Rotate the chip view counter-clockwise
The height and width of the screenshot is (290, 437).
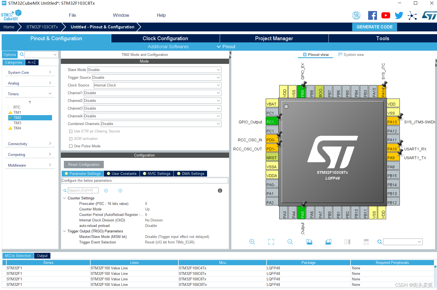click(328, 242)
